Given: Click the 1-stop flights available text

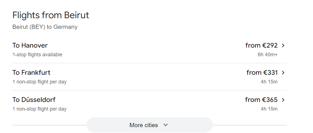Looking at the screenshot, I should (x=37, y=55).
